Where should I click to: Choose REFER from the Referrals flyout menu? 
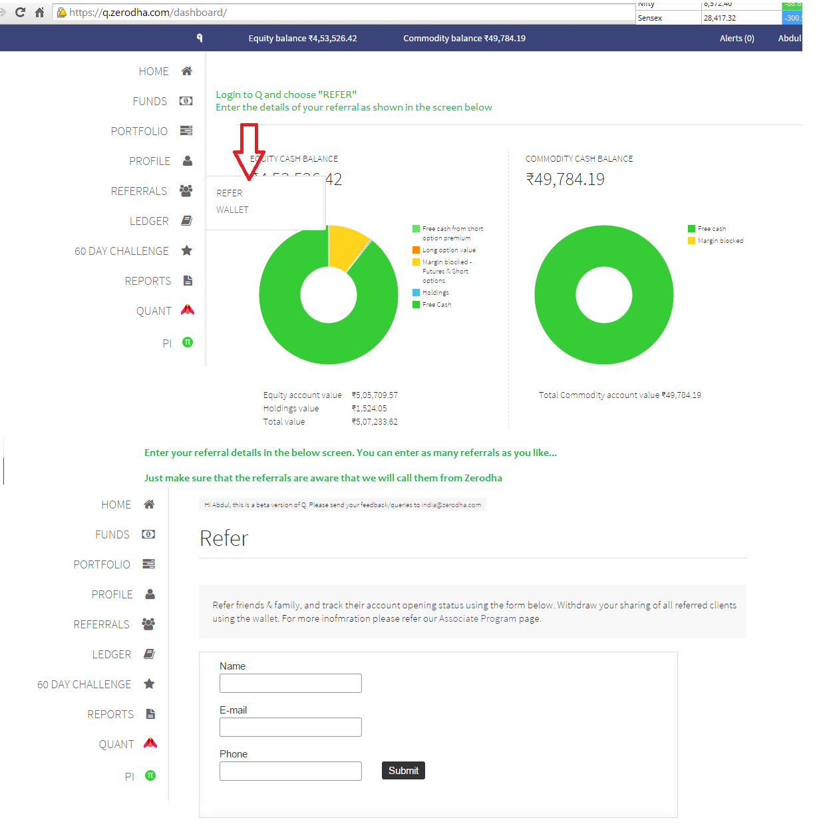[x=230, y=193]
